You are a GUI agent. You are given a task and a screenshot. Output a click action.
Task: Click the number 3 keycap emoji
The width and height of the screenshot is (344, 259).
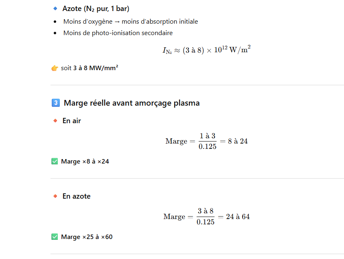pyautogui.click(x=56, y=103)
